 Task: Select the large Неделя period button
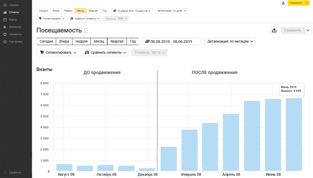(82, 41)
